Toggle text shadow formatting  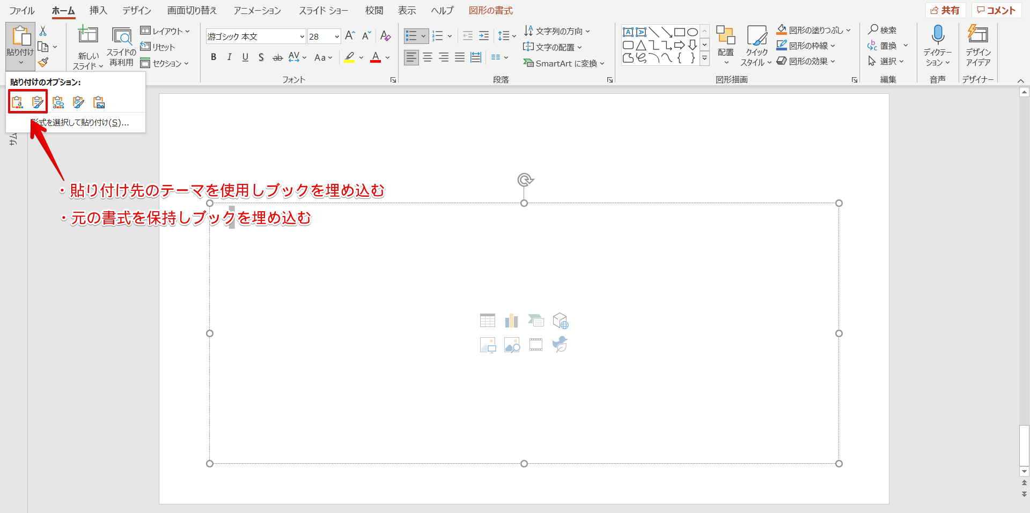click(261, 57)
